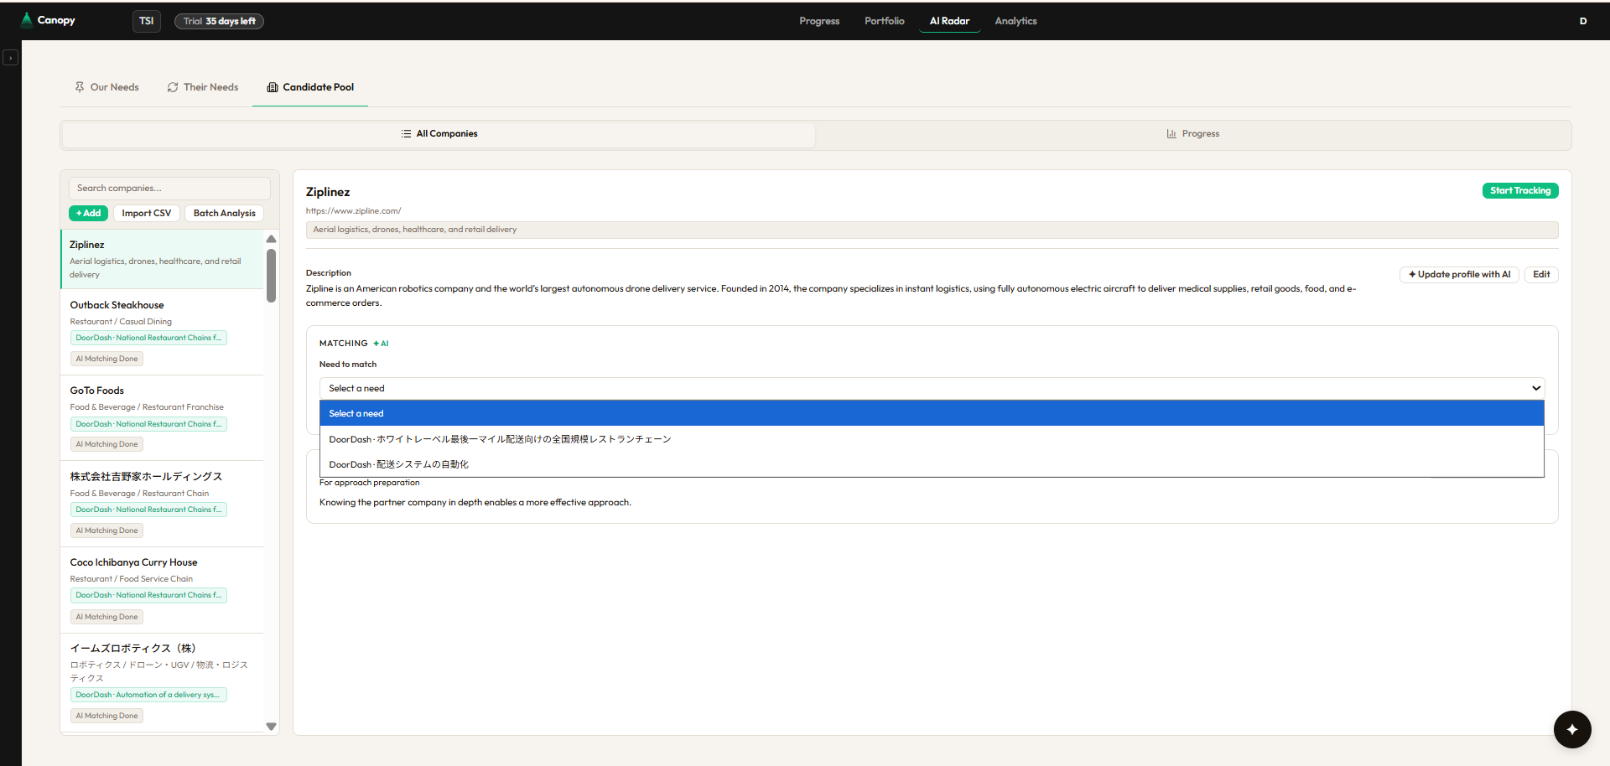Click the company list scrollbar thumb
Image resolution: width=1610 pixels, height=766 pixels.
[x=271, y=275]
